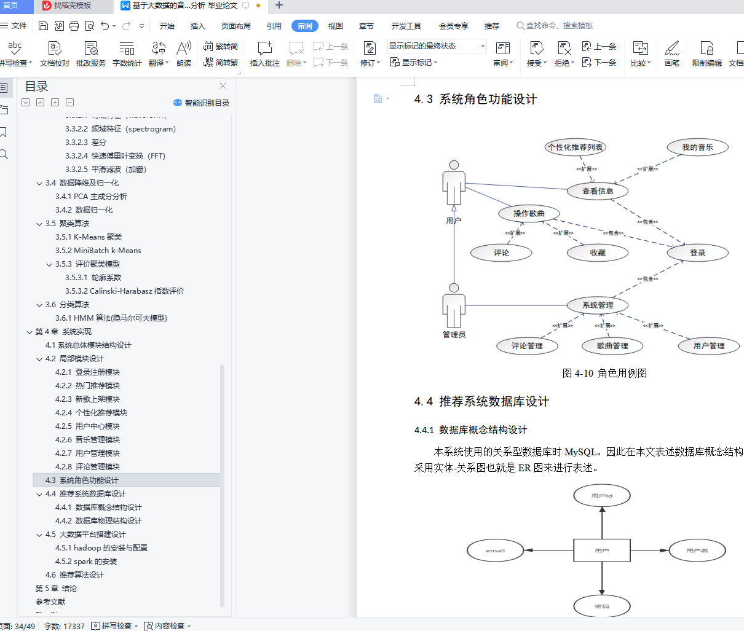Click the Undo arrow icon
The width and height of the screenshot is (744, 631).
tap(105, 26)
